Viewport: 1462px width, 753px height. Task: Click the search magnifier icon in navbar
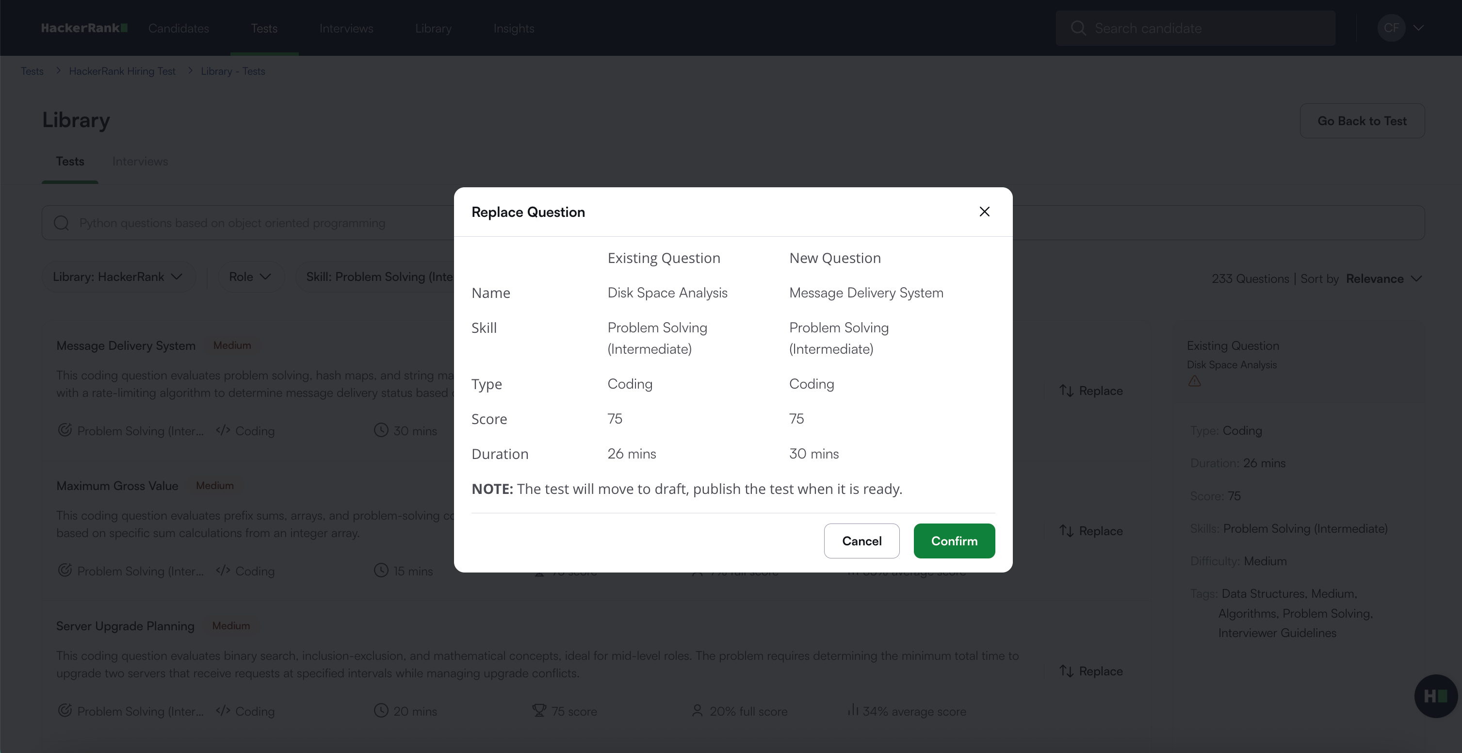(x=1078, y=29)
